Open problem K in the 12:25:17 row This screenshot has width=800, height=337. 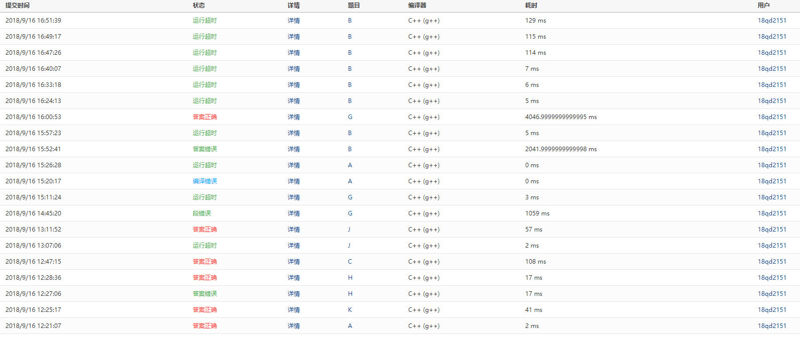click(350, 310)
